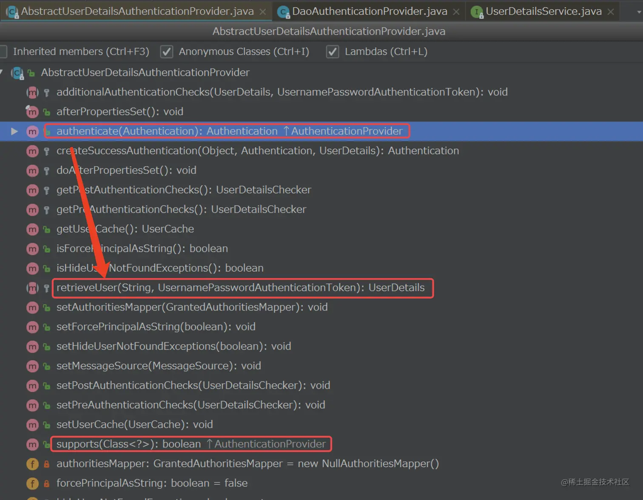
Task: Collapse the AbstractUserDetailsAuthenticationProvider class node
Action: click(x=2, y=72)
